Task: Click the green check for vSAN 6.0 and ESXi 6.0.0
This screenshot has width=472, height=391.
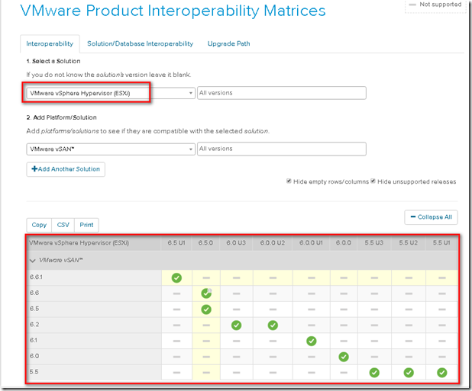Action: [x=344, y=357]
